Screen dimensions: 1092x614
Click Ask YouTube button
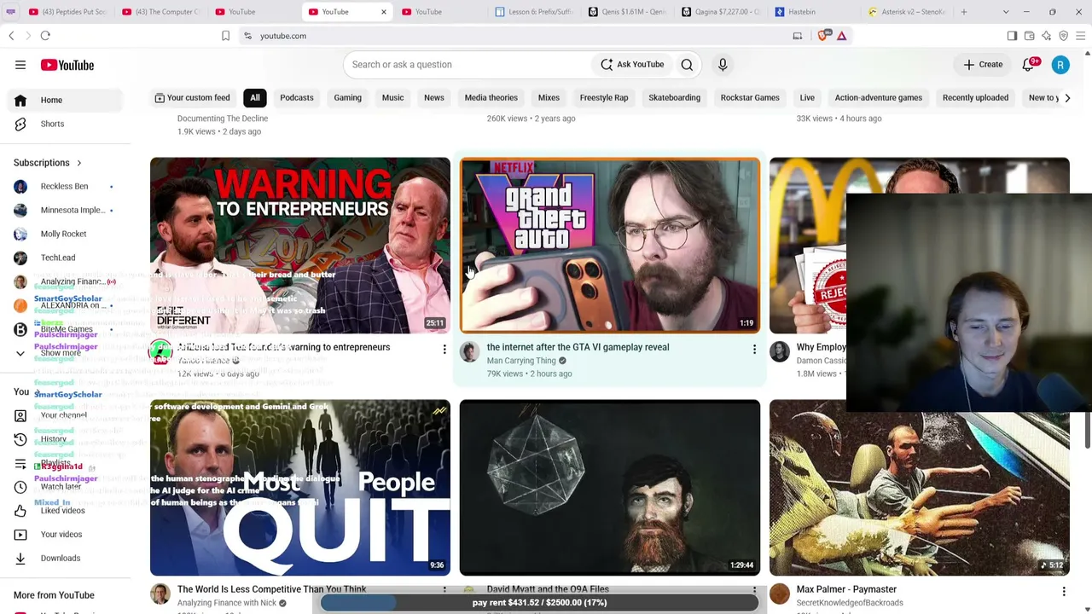coord(632,65)
